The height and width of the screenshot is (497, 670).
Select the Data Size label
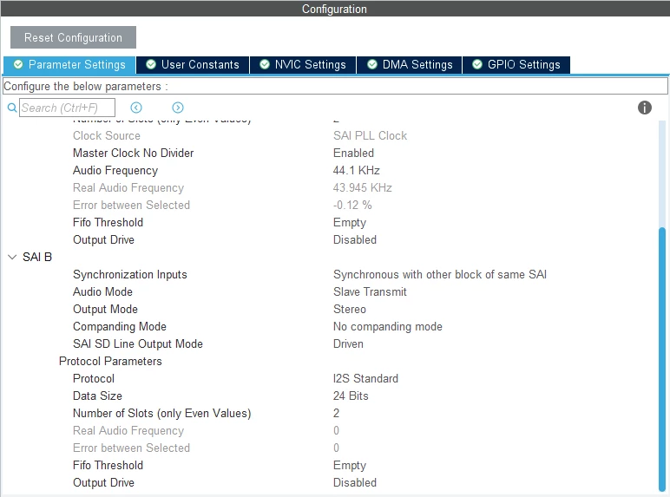(x=97, y=396)
